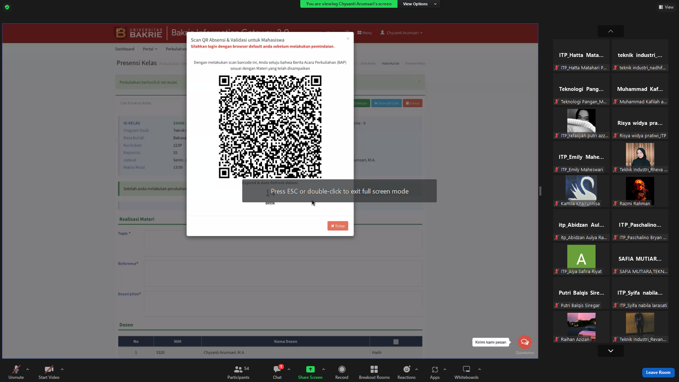
Task: Expand audio options arrow next to Unmute
Action: click(28, 369)
